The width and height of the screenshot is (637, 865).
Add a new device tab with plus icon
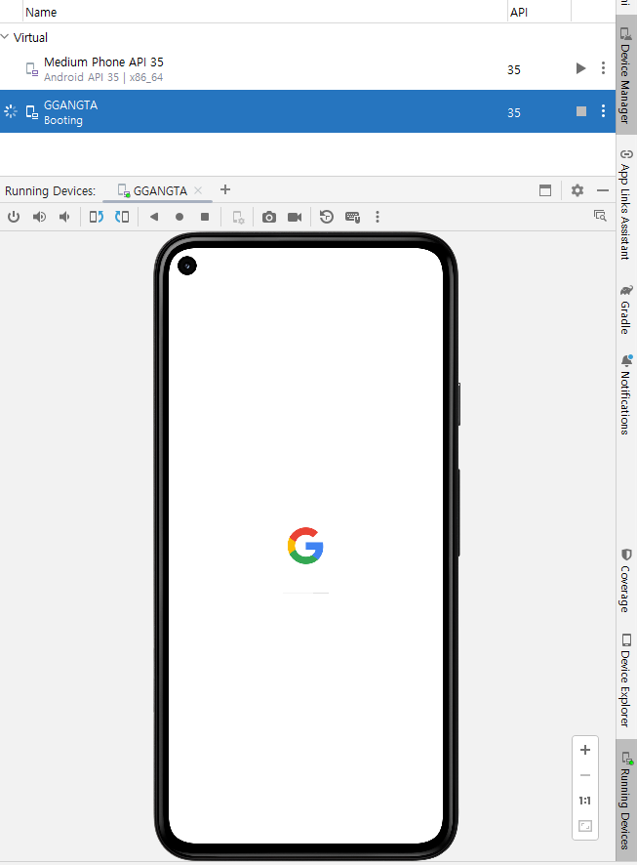(224, 189)
